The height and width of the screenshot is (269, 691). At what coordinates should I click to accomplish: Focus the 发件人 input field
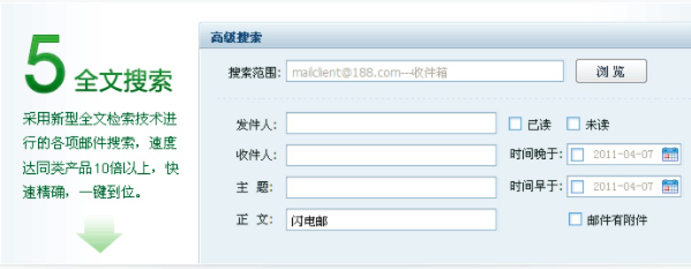coord(391,123)
